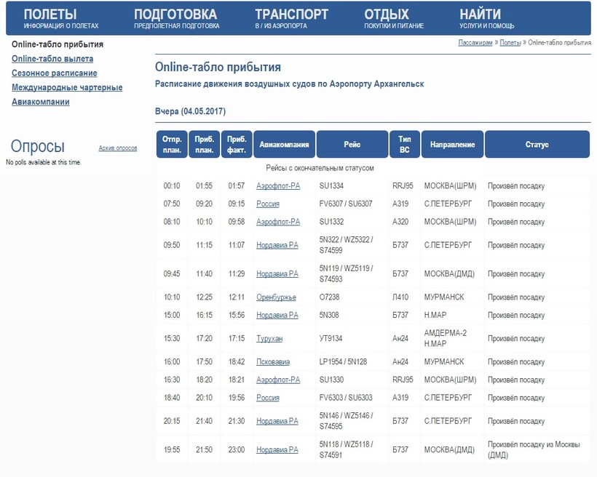
Task: Click the Авиакомпания column header
Action: (284, 145)
